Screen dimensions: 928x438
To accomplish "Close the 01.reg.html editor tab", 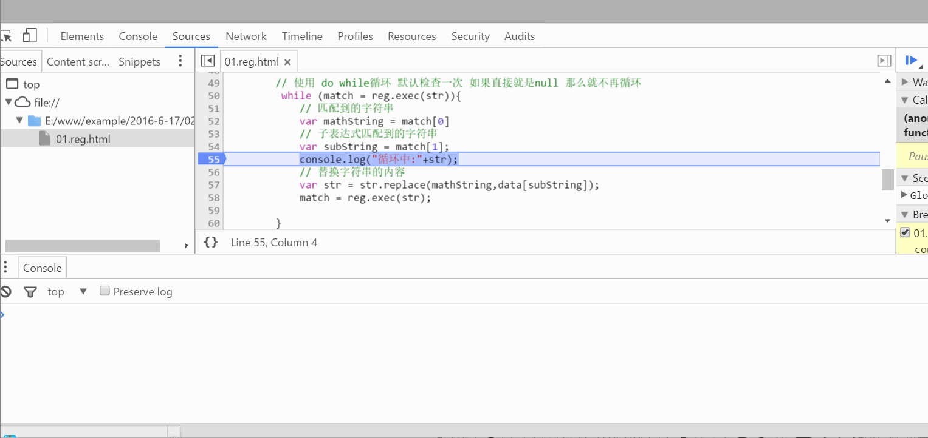I will coord(287,62).
